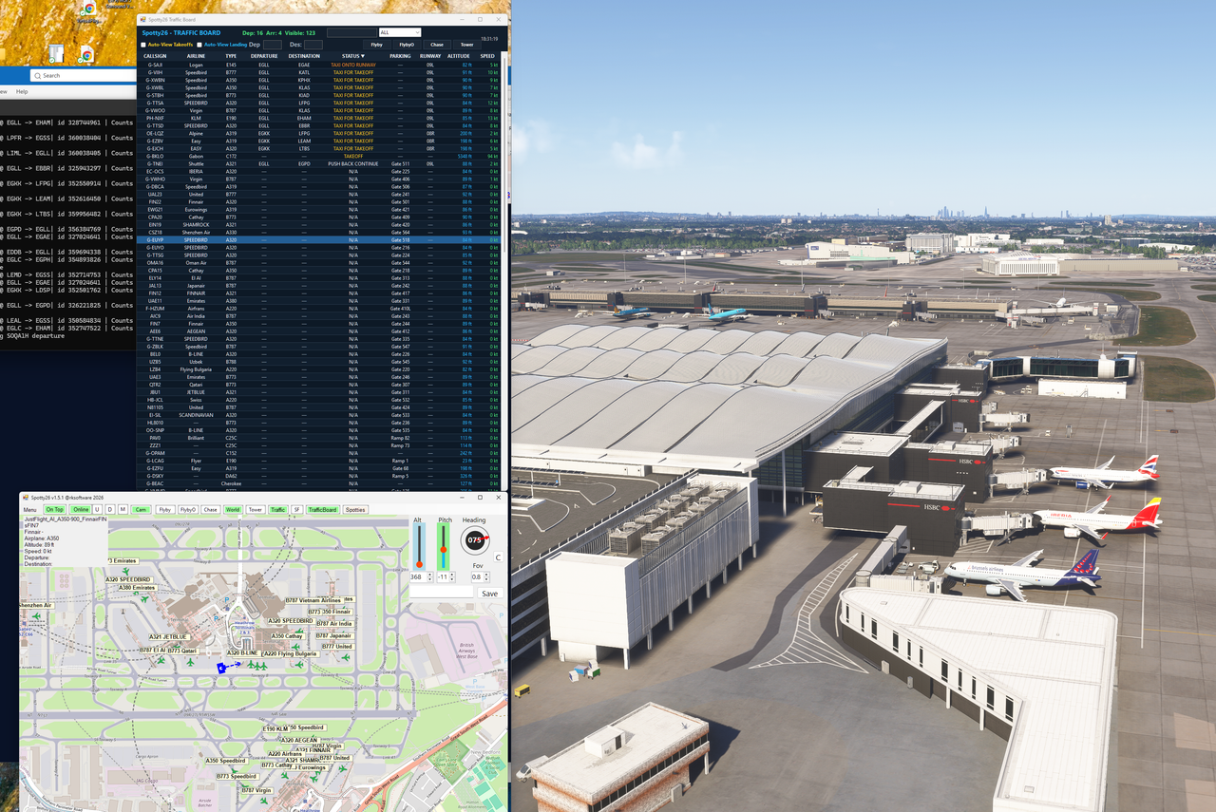Select the UAE11 Emirates A380 row
Screen dimensions: 1216x812
click(x=319, y=301)
